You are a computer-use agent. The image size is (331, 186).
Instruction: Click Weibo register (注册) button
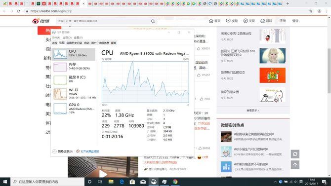coord(283,21)
